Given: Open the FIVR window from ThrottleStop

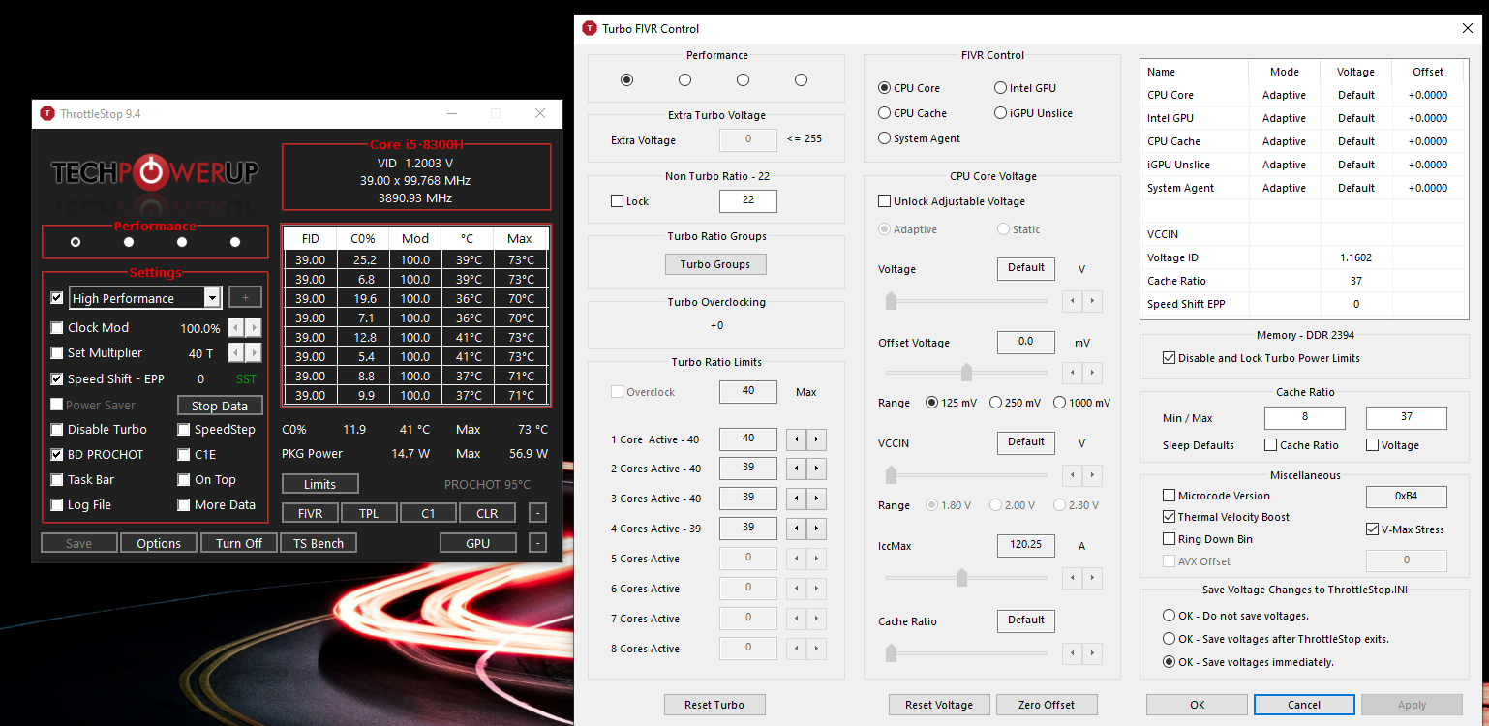Looking at the screenshot, I should pyautogui.click(x=310, y=513).
